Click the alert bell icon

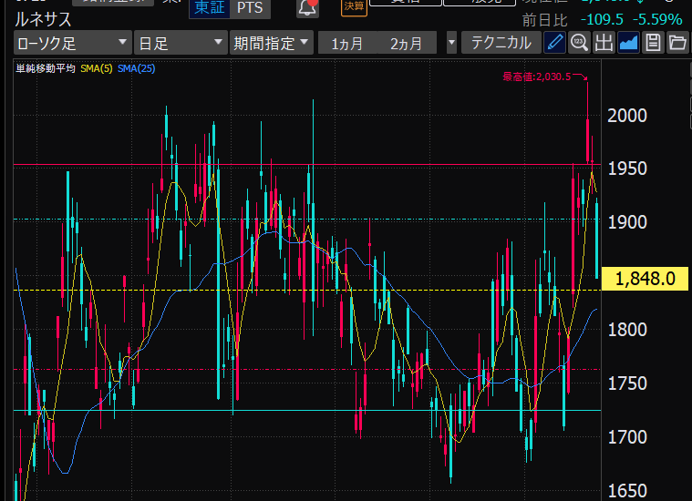pyautogui.click(x=308, y=8)
